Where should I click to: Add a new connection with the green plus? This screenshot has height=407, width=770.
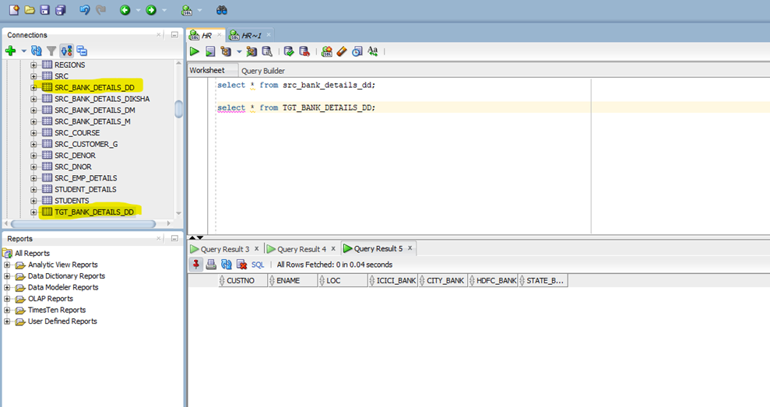coord(10,51)
